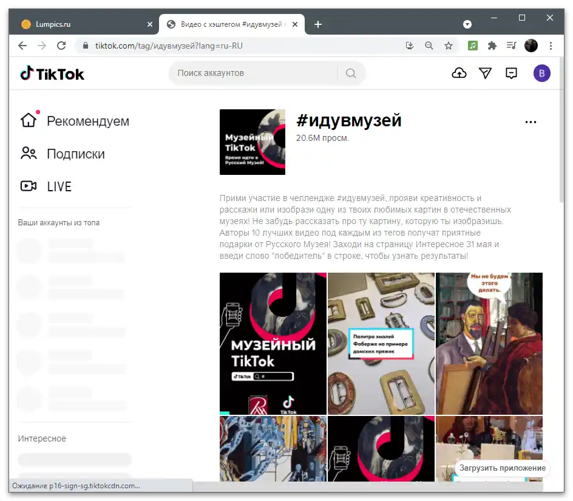Click the hashtag cover image Музейный TikTok
This screenshot has height=501, width=573.
point(252,142)
